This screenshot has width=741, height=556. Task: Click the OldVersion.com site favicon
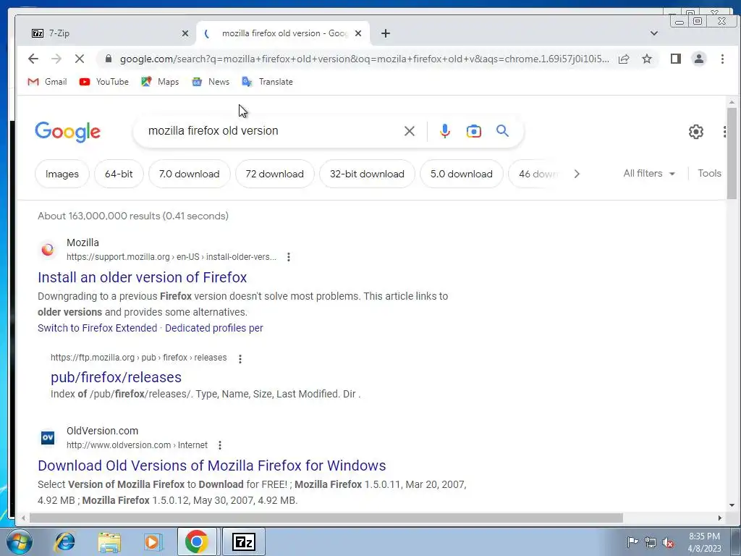47,438
